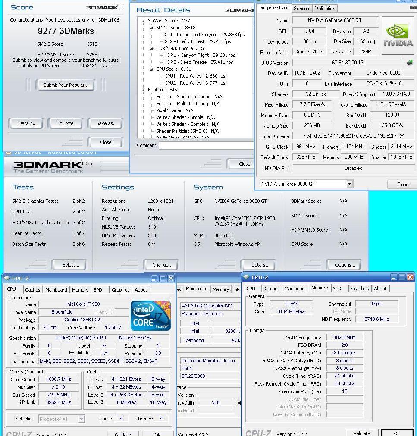This screenshot has width=417, height=436.
Task: Collapse the HDR/SM3.0 Score tree node
Action: coord(151,48)
